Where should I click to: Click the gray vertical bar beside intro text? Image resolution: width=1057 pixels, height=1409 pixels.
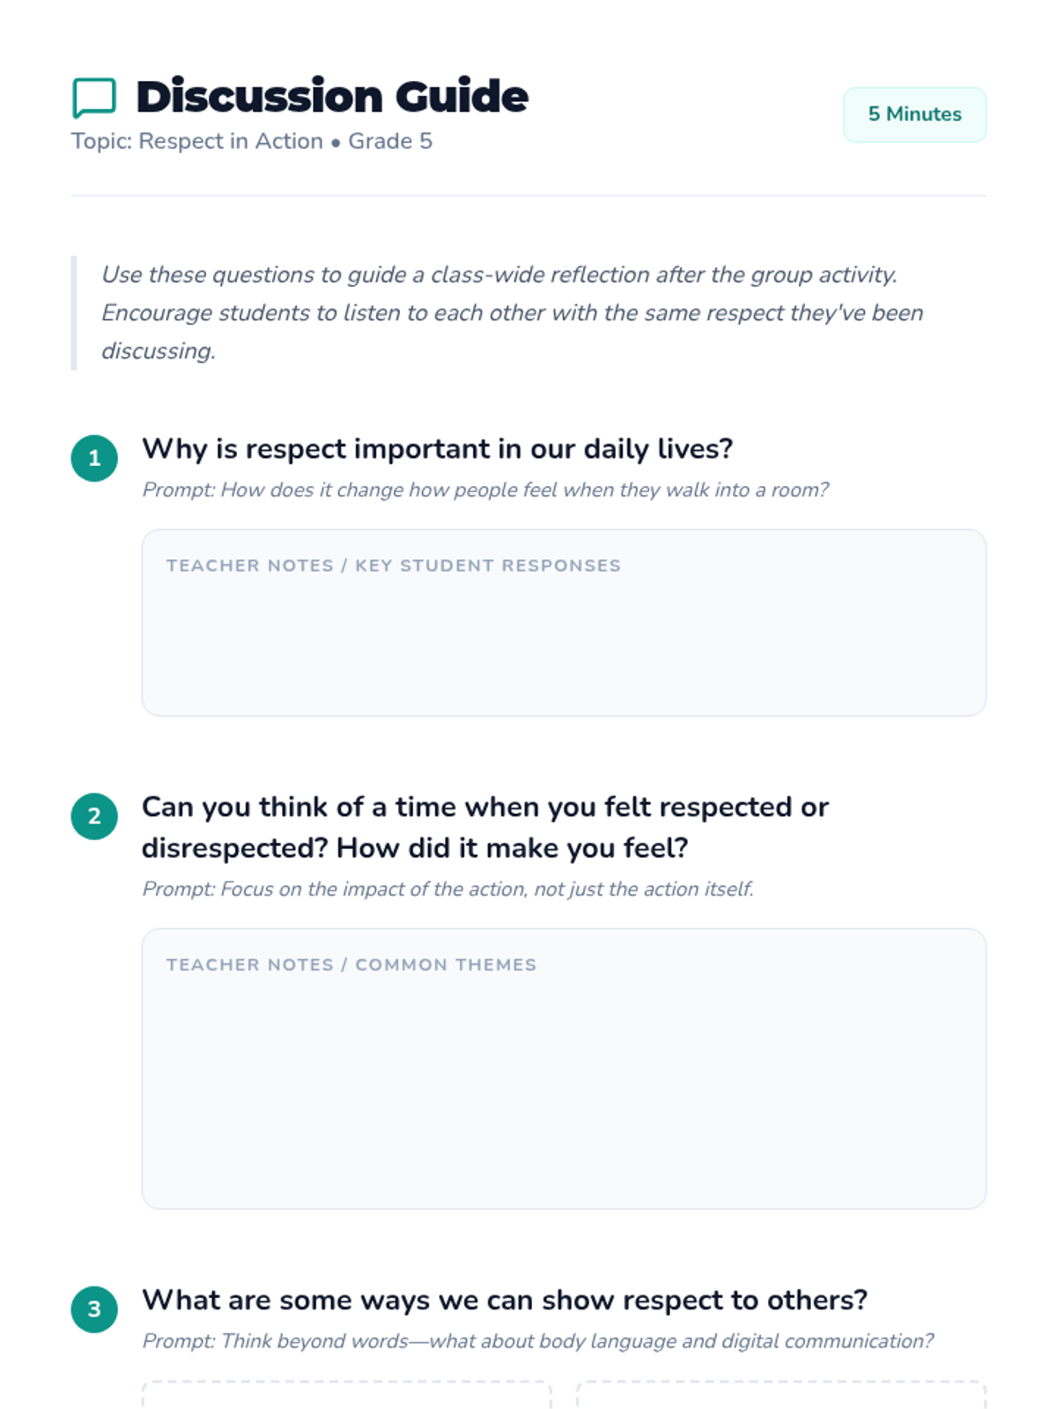pyautogui.click(x=74, y=313)
